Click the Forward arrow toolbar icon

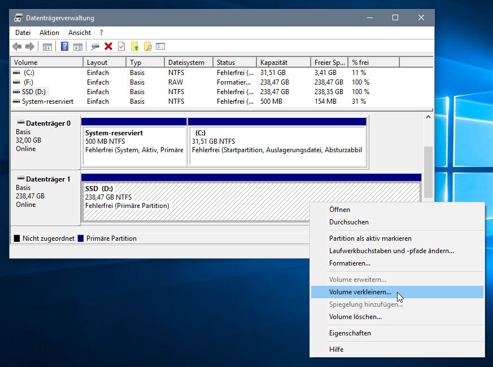click(29, 47)
